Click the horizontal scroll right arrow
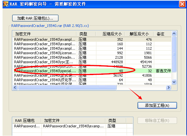Screen dimensions: 187x136 (168, 88)
